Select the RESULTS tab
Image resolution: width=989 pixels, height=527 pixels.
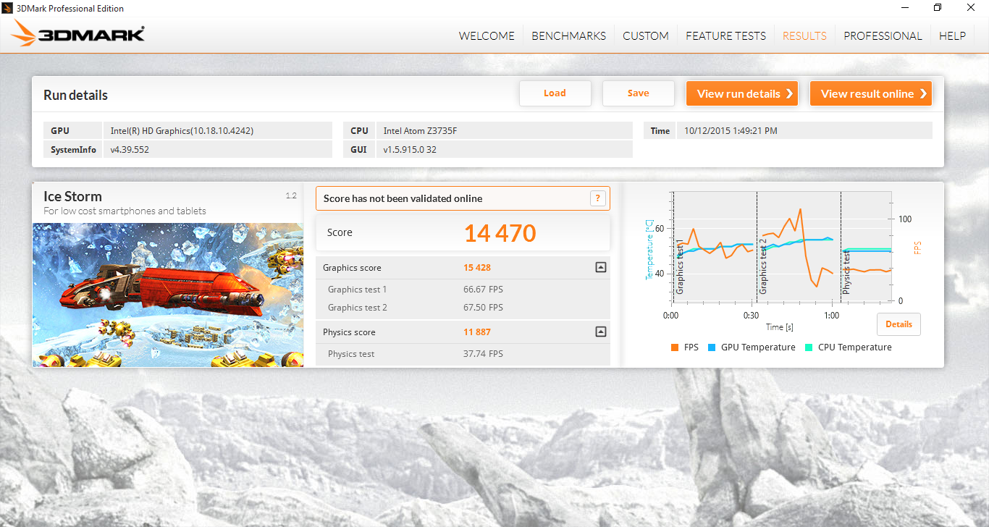[x=804, y=35]
